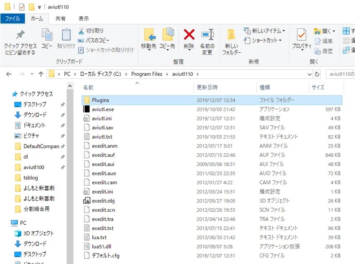Create a new folder with 新しいフォルダー icon
Image resolution: width=355 pixels, height=264 pixels.
tap(231, 35)
